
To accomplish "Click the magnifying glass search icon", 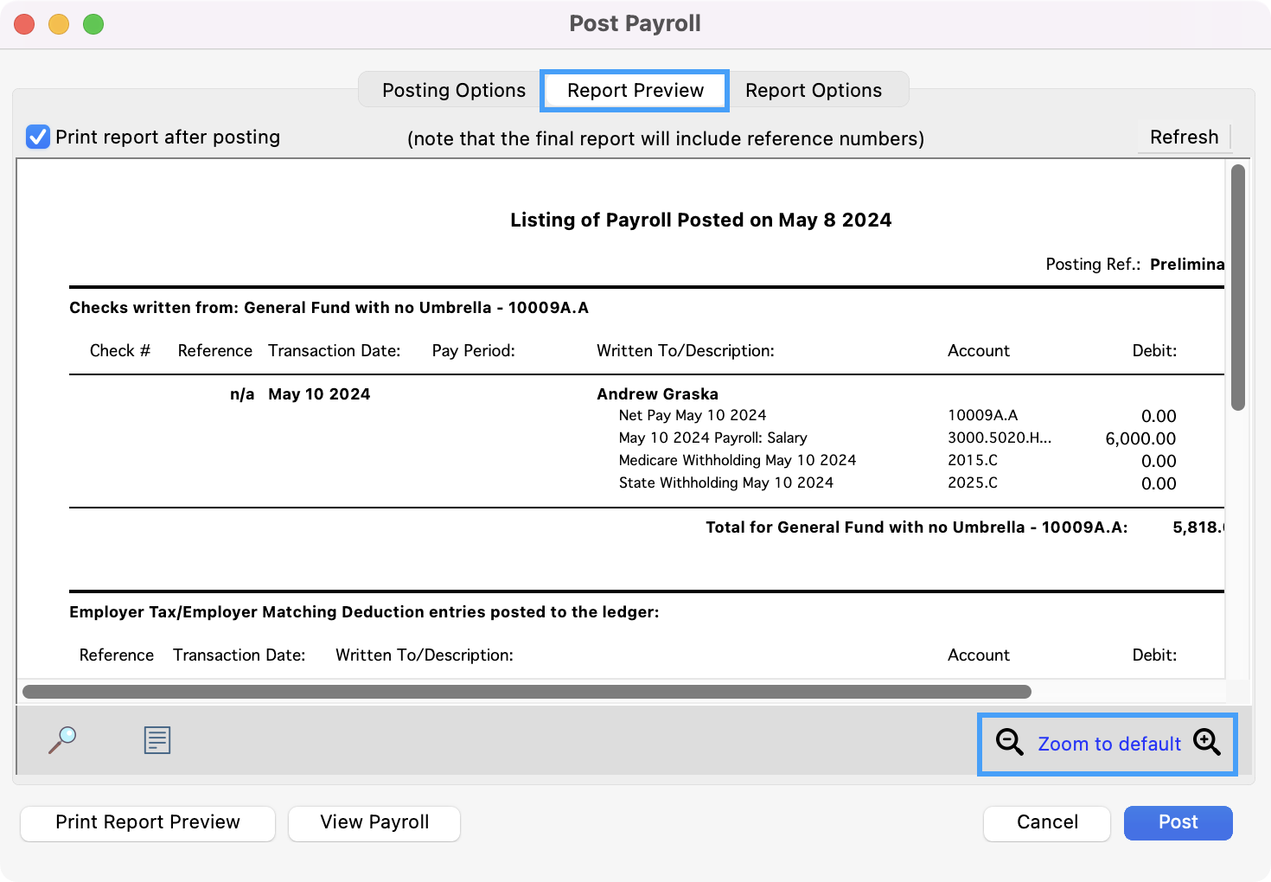I will click(62, 740).
